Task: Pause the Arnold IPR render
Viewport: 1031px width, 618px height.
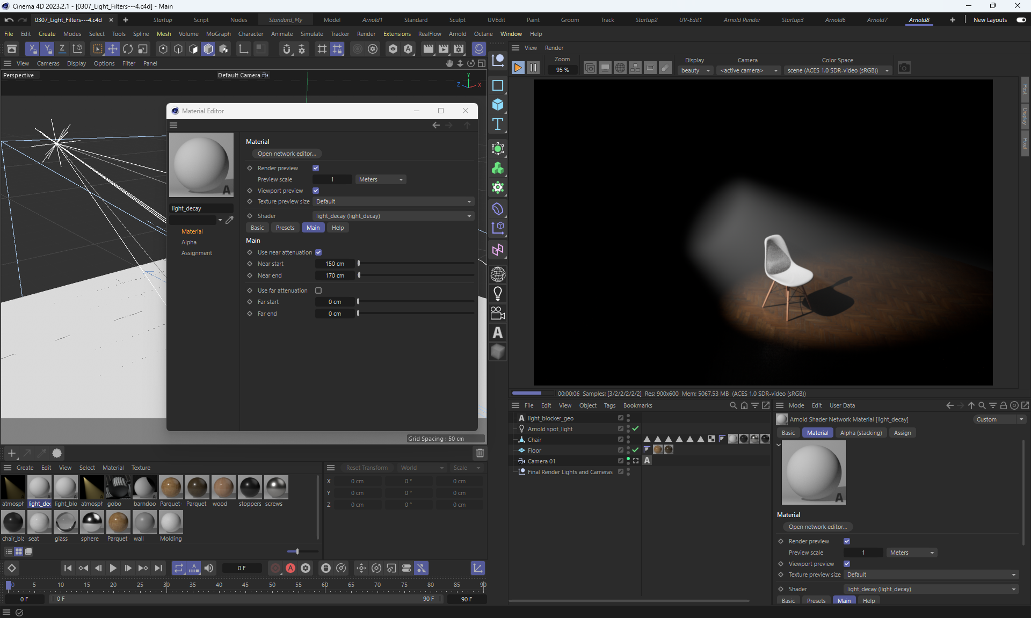Action: coord(533,68)
